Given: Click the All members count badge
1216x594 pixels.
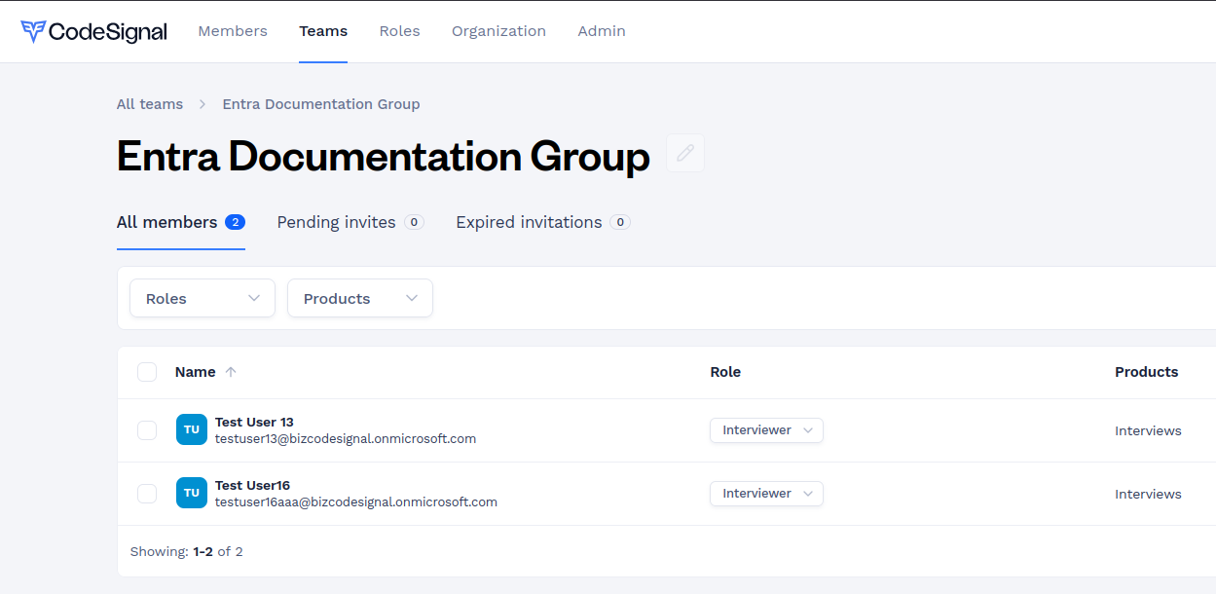Looking at the screenshot, I should pyautogui.click(x=235, y=222).
